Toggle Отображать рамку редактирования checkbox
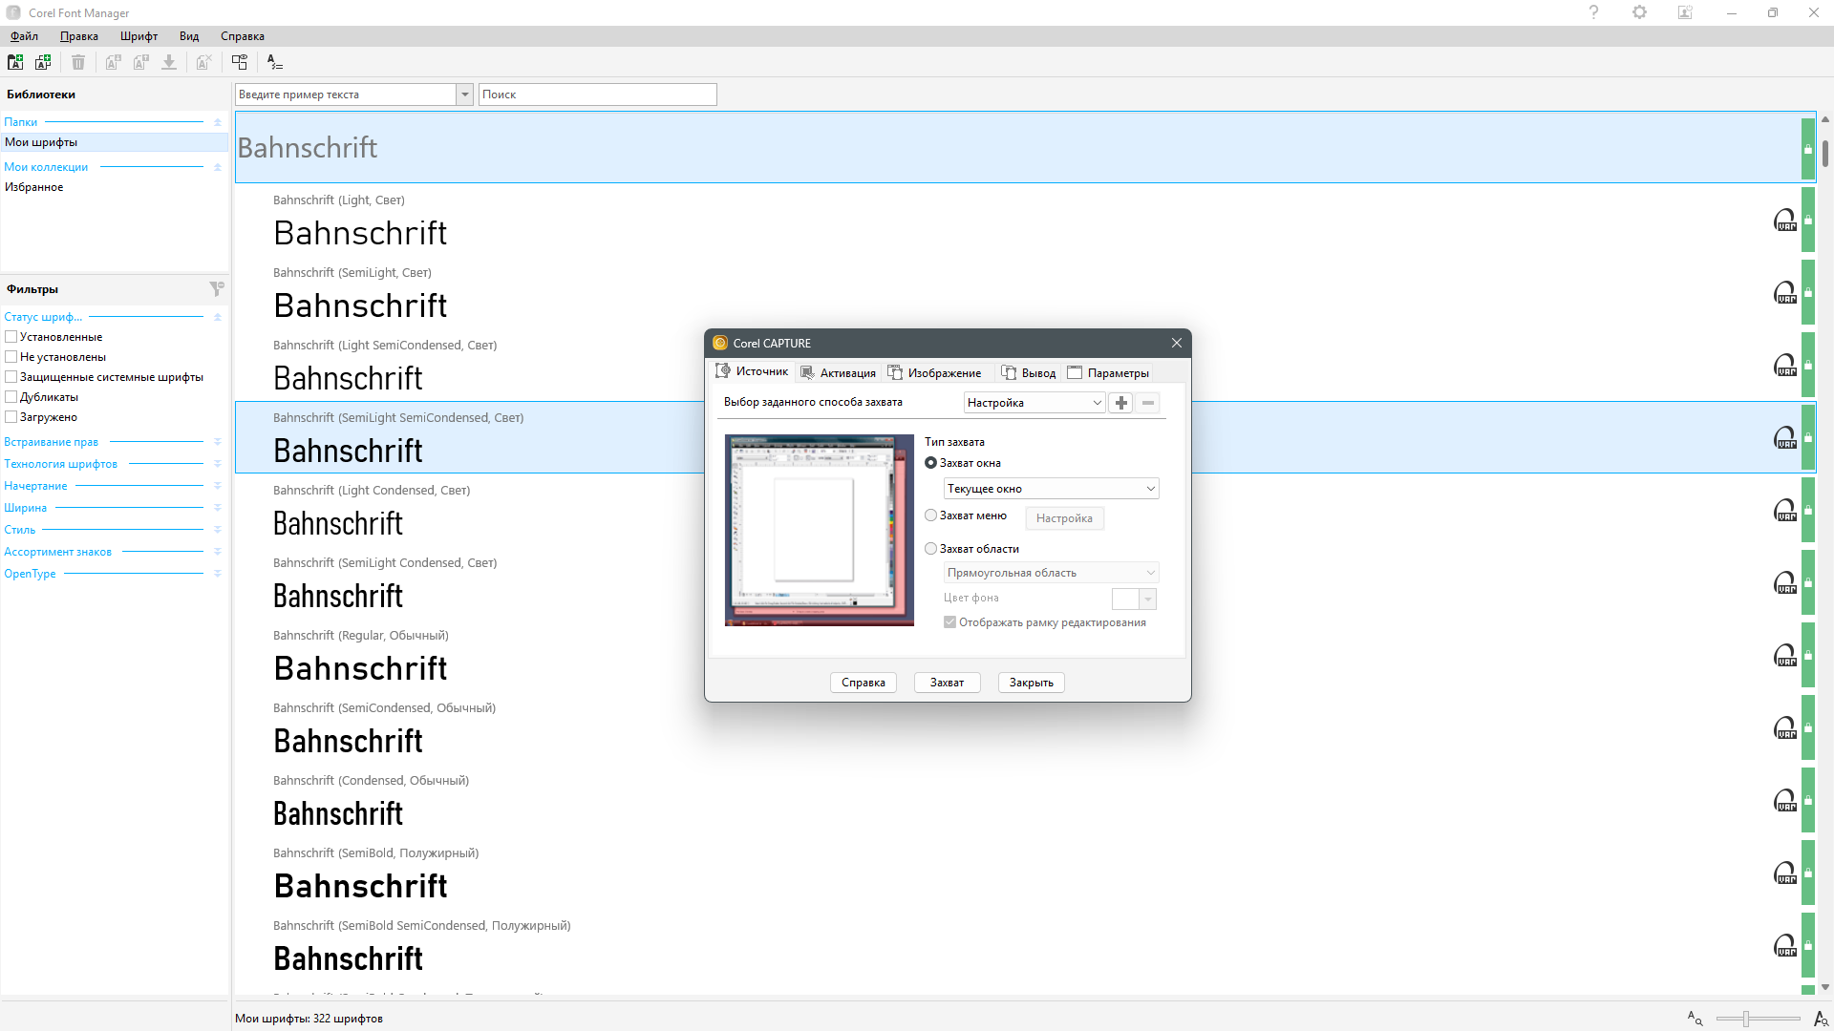Screen dimensions: 1834x1031 (x=949, y=622)
